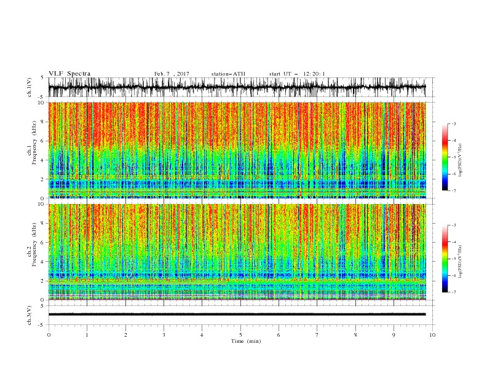Click the "ch.2 Frequency (kHz)" axis label
The height and width of the screenshot is (376, 487).
pyautogui.click(x=32, y=244)
